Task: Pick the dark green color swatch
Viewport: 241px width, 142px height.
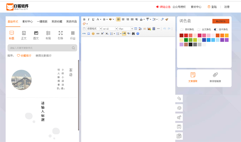Action: tap(186, 40)
